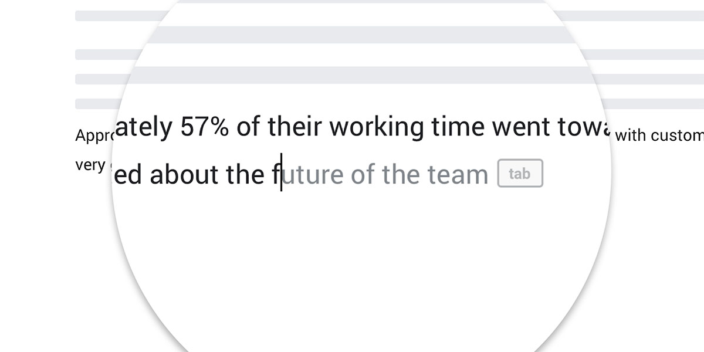Click the word "of" after 57%

tap(248, 127)
